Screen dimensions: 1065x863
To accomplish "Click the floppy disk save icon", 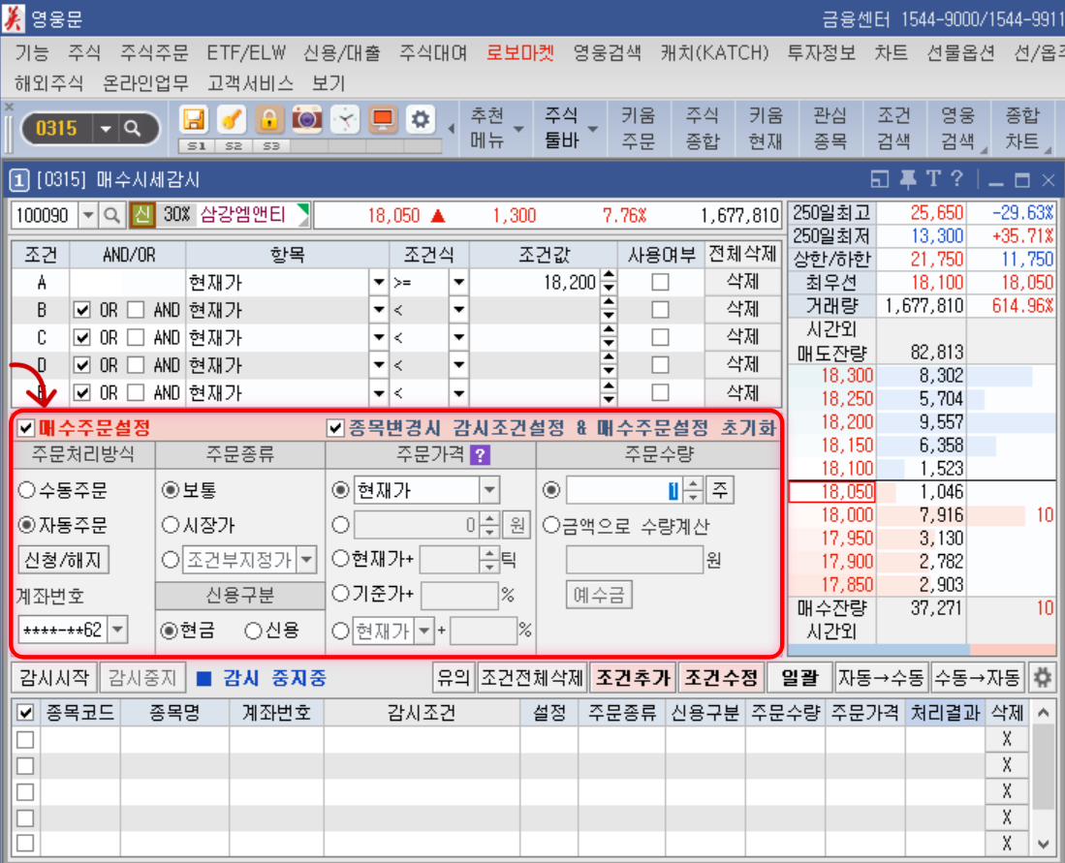I will point(194,119).
